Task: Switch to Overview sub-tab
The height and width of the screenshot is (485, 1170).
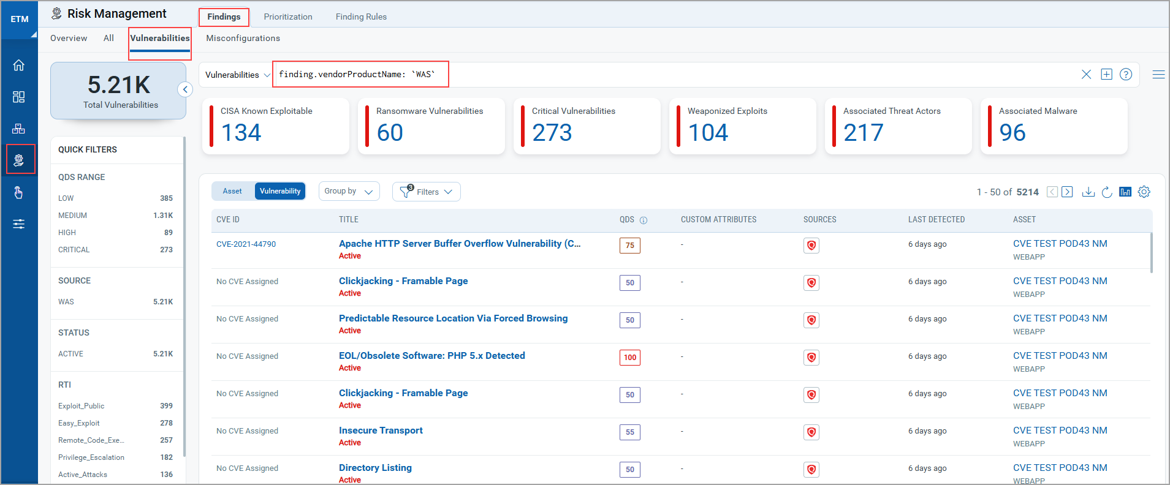Action: click(x=69, y=38)
